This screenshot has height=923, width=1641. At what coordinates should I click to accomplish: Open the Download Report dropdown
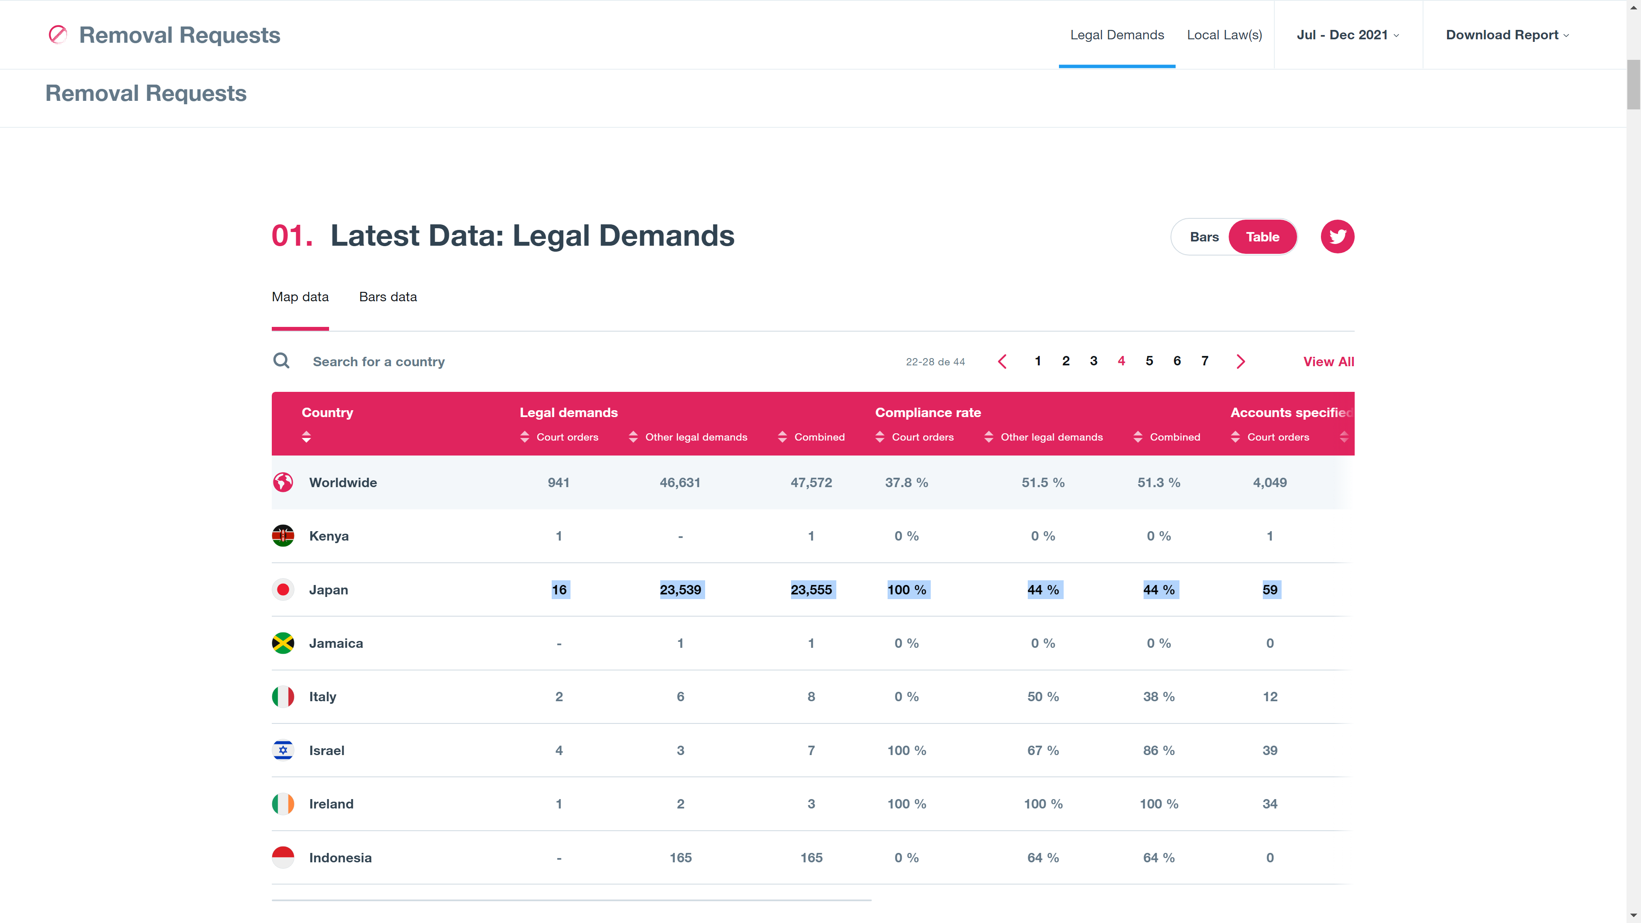pos(1507,35)
